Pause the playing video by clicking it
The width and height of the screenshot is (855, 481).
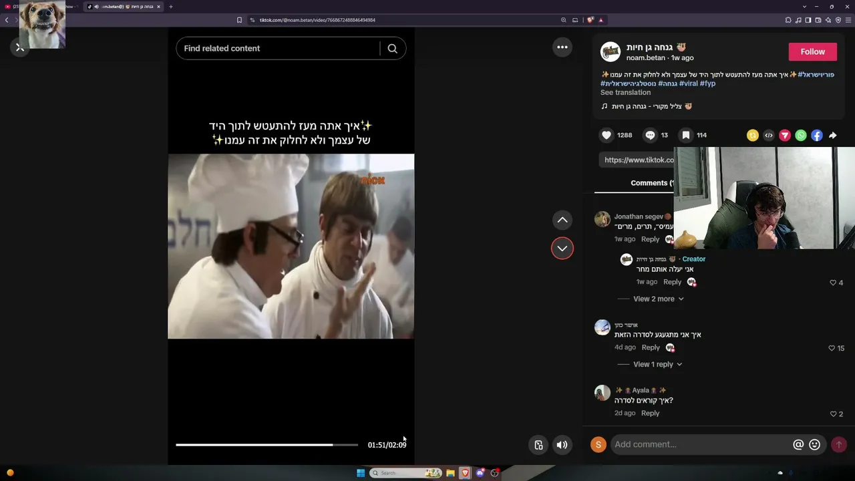[291, 246]
